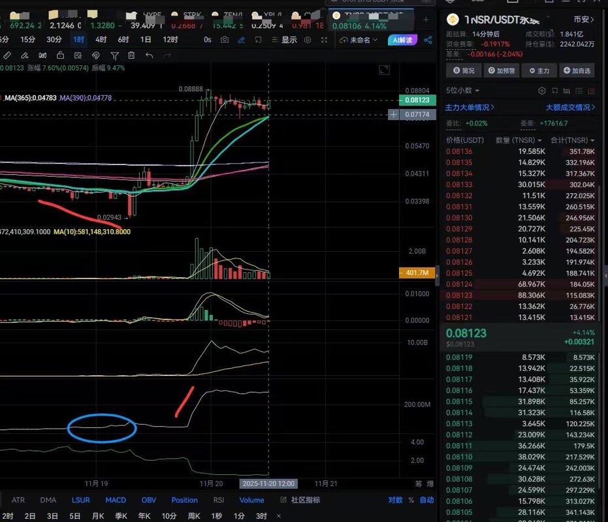Click the 0.07174 crosshair price plus marker
Viewport: 608px width, 522px height.
(x=393, y=115)
